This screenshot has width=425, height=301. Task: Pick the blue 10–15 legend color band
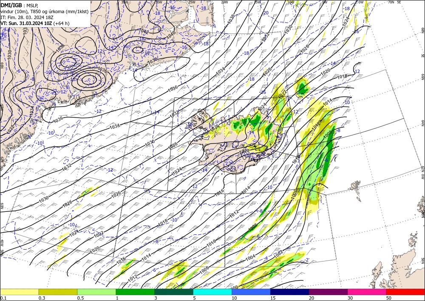pyautogui.click(x=251, y=292)
